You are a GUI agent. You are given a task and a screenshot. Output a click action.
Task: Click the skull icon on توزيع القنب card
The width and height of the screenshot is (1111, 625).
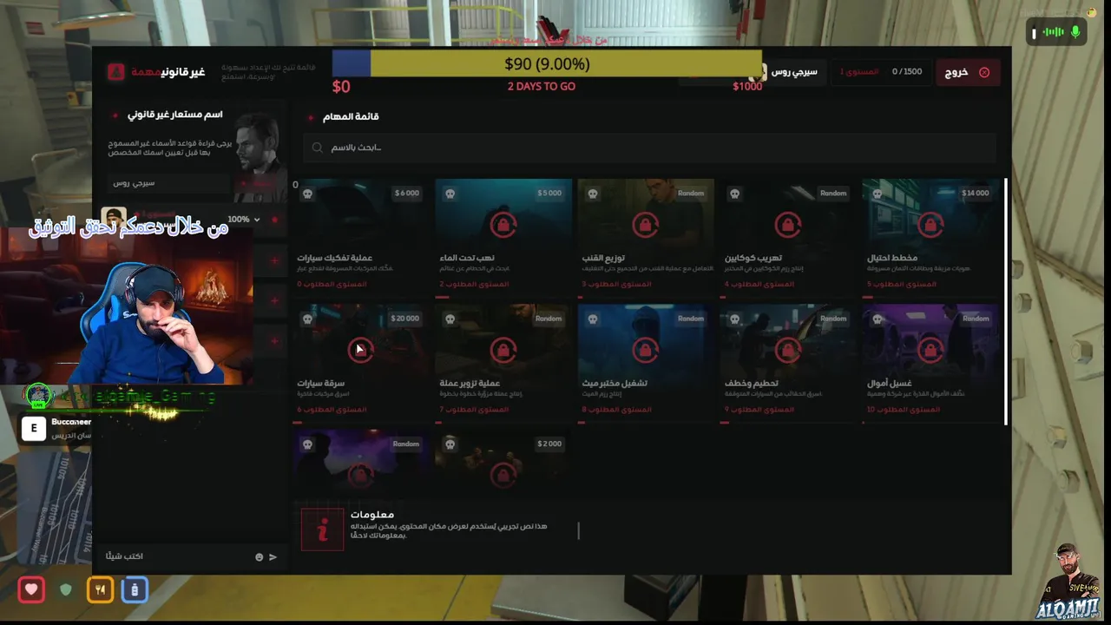(592, 194)
